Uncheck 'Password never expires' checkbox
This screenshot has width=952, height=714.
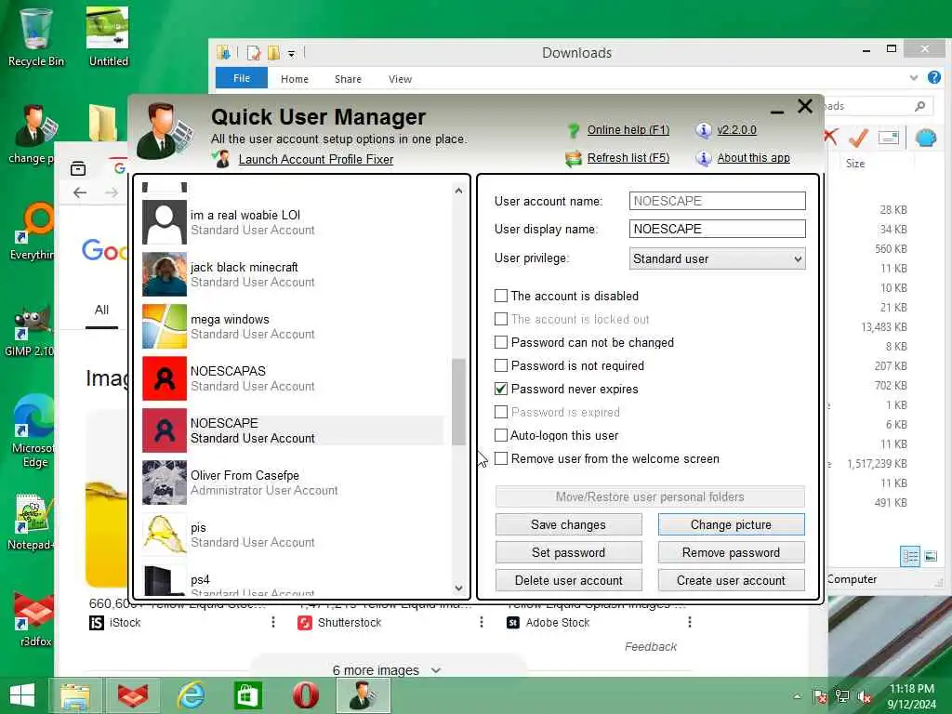501,389
